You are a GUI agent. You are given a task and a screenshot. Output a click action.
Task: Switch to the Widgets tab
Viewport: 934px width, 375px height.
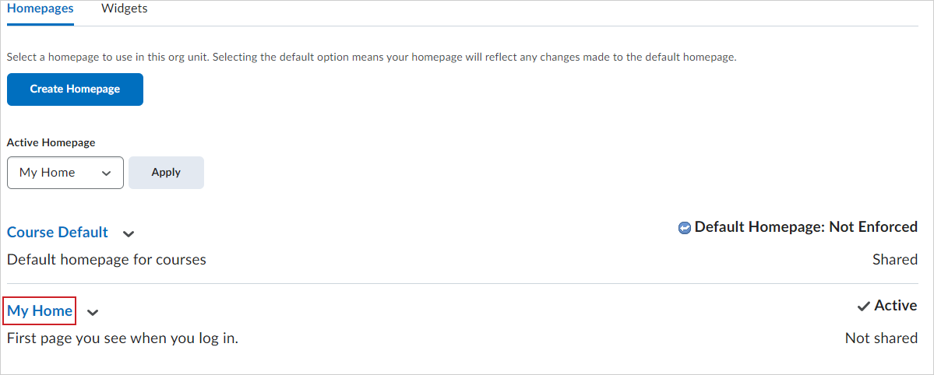(x=125, y=9)
